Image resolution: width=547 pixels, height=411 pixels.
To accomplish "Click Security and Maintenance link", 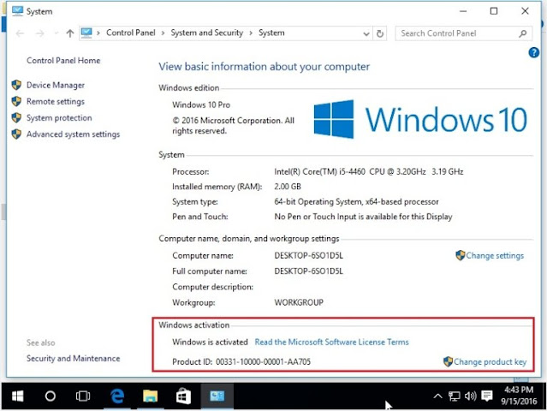I will point(73,358).
